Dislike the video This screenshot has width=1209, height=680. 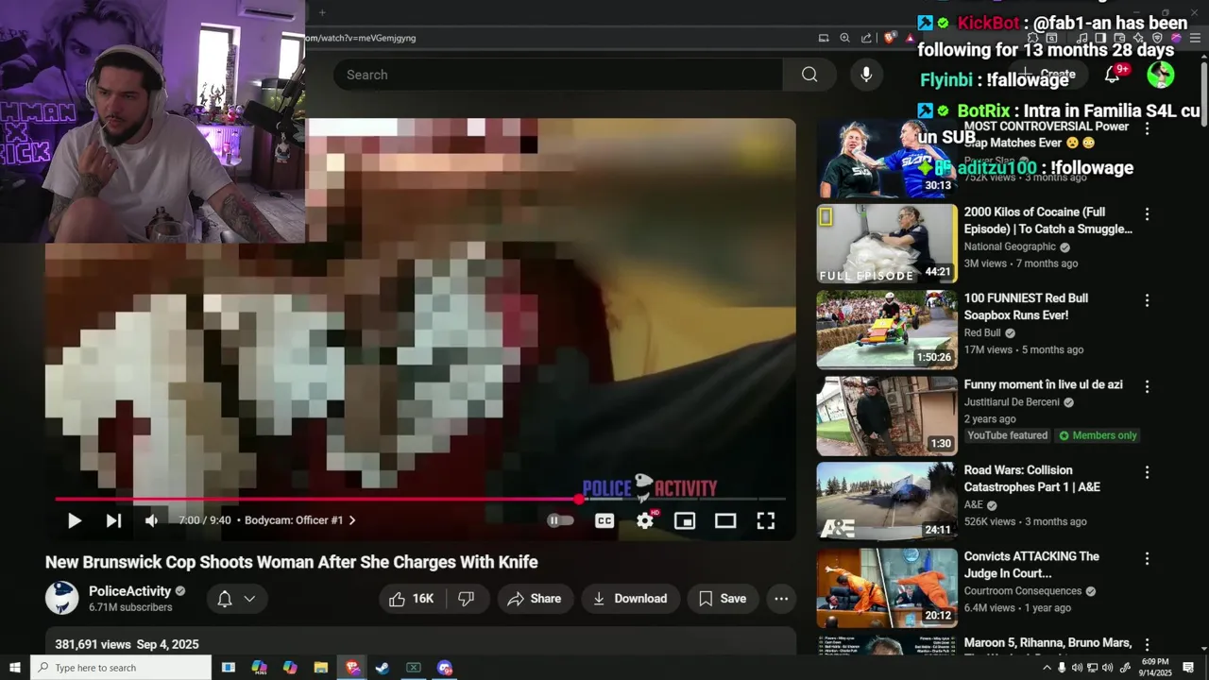(x=467, y=599)
